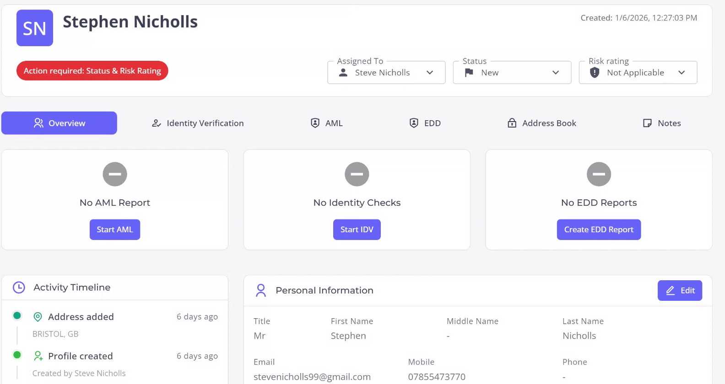Click the gray minus icon above No Identity Checks
The height and width of the screenshot is (384, 725).
357,174
